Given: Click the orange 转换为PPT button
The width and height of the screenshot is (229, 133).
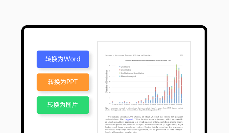Looking at the screenshot, I should point(63,82).
